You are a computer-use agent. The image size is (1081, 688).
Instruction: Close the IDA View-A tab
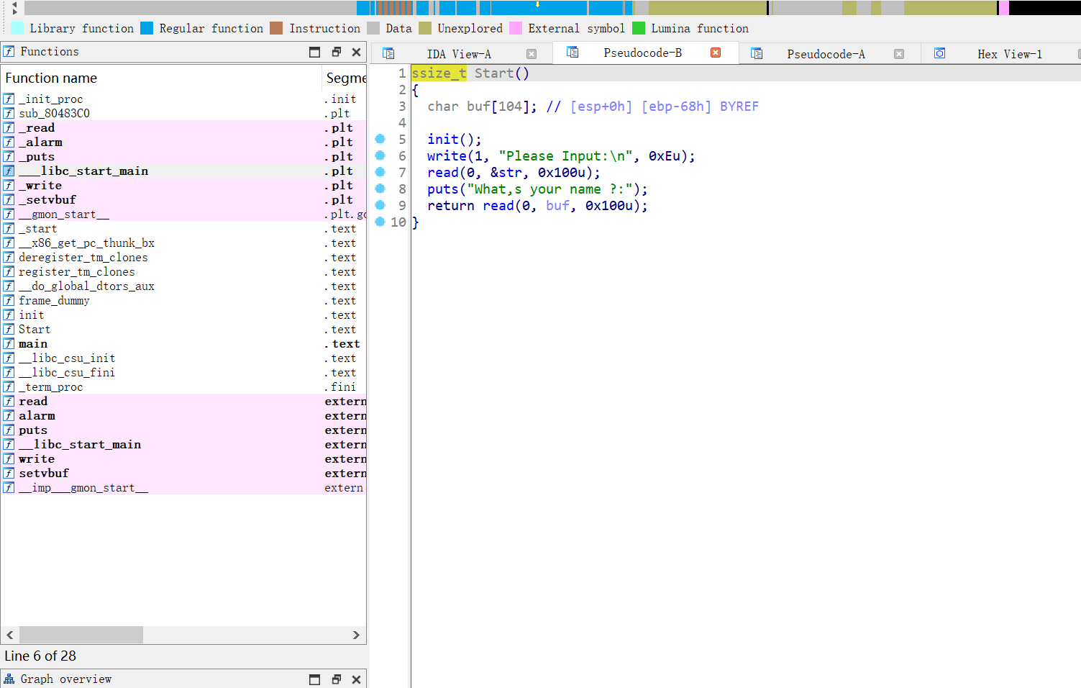pos(532,54)
